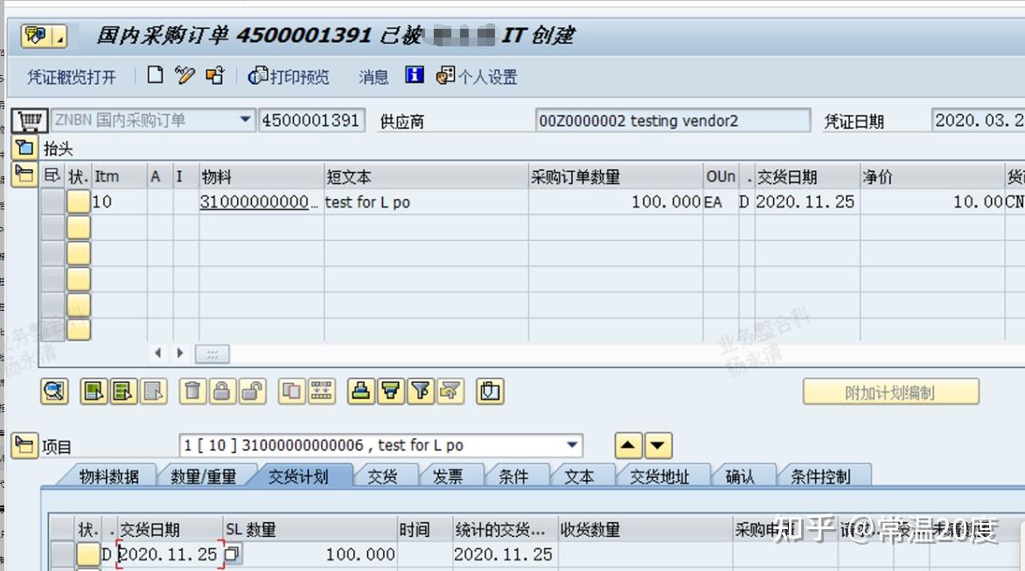This screenshot has height=571, width=1025.
Task: Click the create new document icon
Action: tap(155, 76)
